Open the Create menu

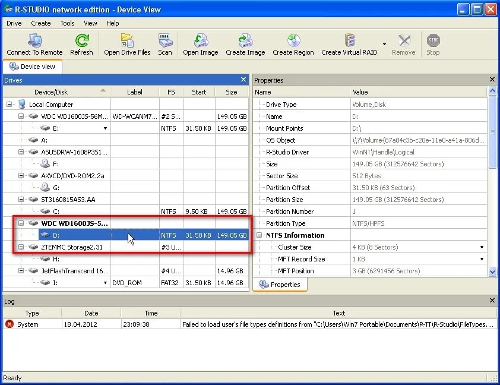(x=41, y=23)
